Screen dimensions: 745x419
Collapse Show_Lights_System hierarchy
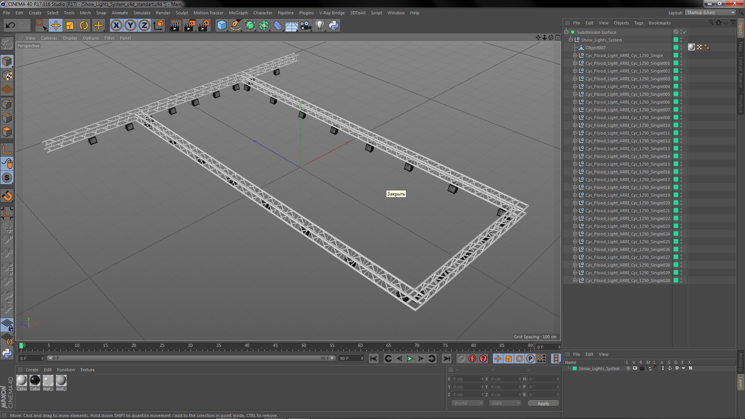tap(571, 40)
